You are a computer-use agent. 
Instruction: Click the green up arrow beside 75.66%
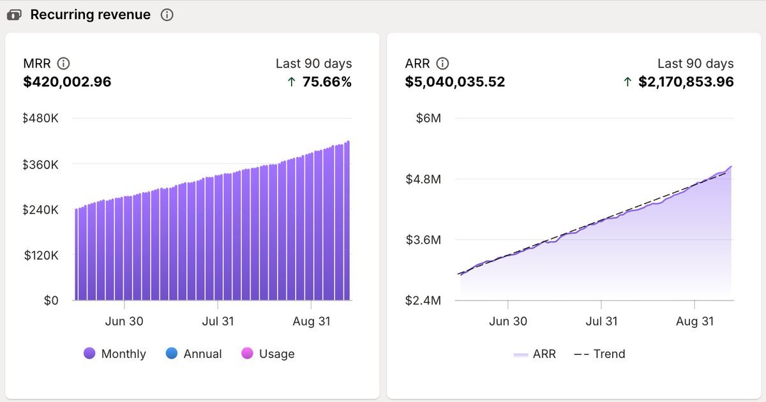[292, 82]
